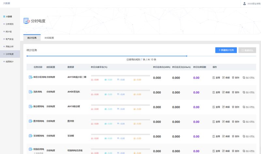Click 查看 icon for 校园总用电 row

tap(214, 151)
